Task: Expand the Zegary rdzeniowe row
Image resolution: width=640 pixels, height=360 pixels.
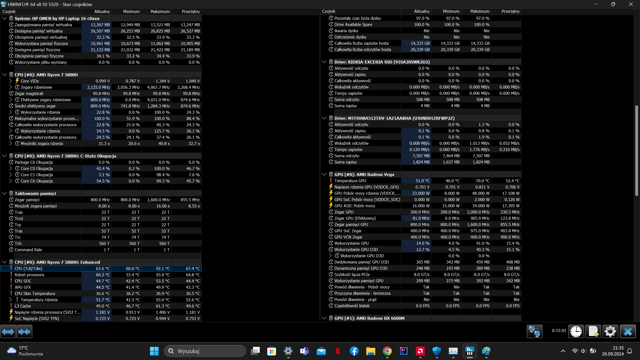Action: click(10, 87)
